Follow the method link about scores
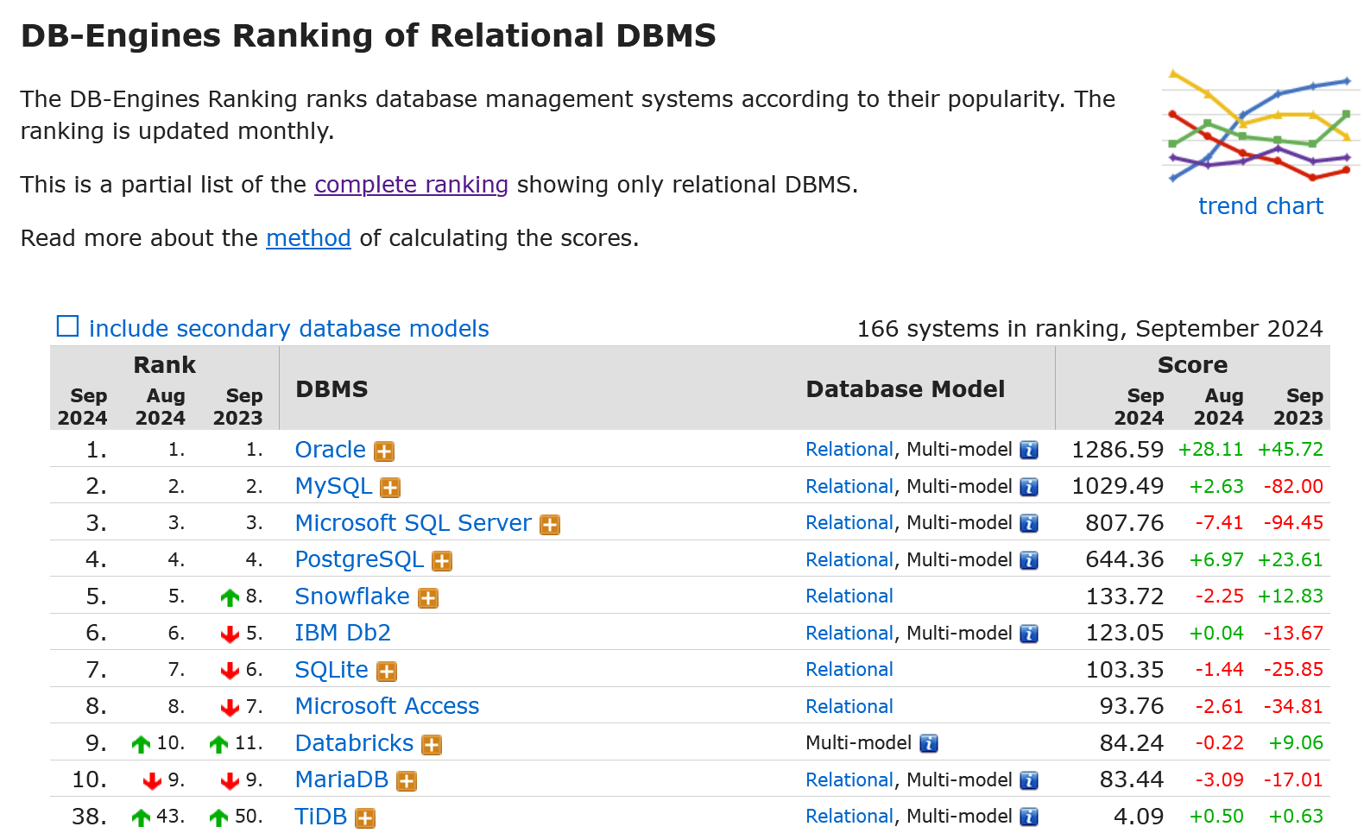 point(308,238)
